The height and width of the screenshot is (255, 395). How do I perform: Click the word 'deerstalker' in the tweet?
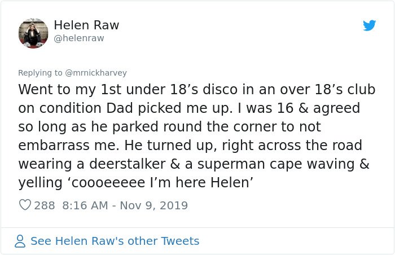(127, 164)
